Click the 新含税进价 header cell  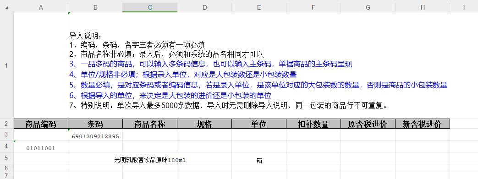point(423,124)
